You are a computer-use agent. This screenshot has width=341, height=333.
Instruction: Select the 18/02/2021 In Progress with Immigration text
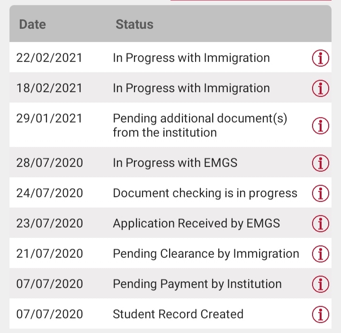click(x=191, y=88)
